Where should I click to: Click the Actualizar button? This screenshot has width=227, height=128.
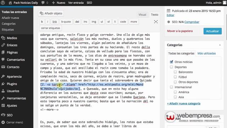(x=212, y=31)
